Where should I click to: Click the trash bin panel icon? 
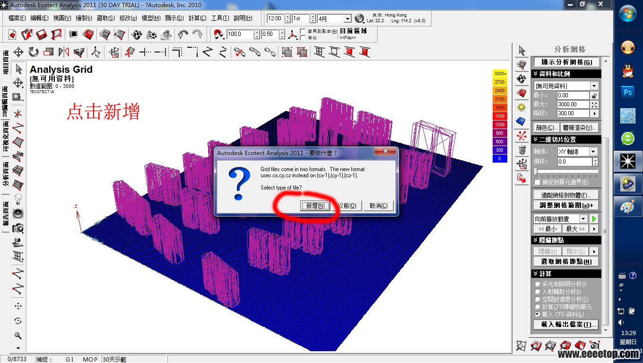point(521,150)
